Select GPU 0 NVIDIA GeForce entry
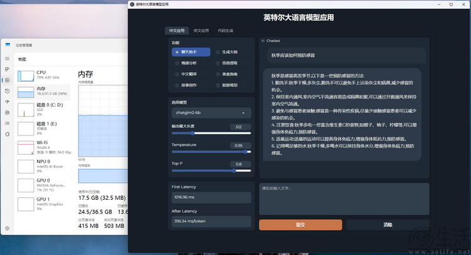Image resolution: width=471 pixels, height=255 pixels. click(44, 185)
